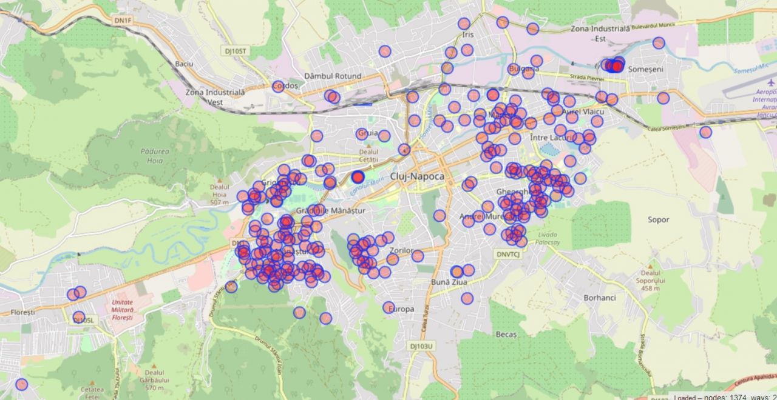
Task: Select the red highlighted marker near Canalul Morii
Action: tap(358, 177)
